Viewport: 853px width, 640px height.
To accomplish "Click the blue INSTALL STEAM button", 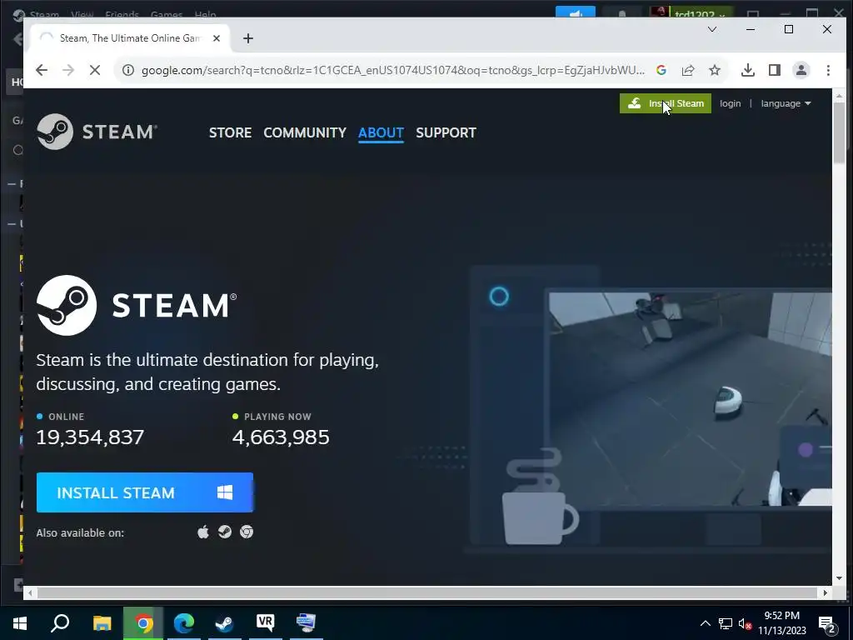I will pyautogui.click(x=145, y=492).
